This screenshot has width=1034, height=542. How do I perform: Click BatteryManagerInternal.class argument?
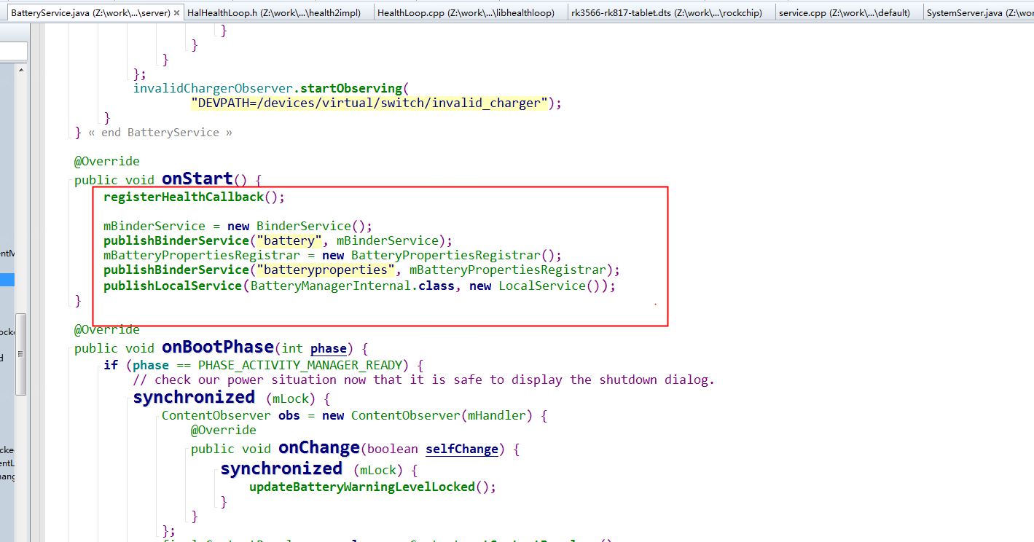tap(352, 286)
